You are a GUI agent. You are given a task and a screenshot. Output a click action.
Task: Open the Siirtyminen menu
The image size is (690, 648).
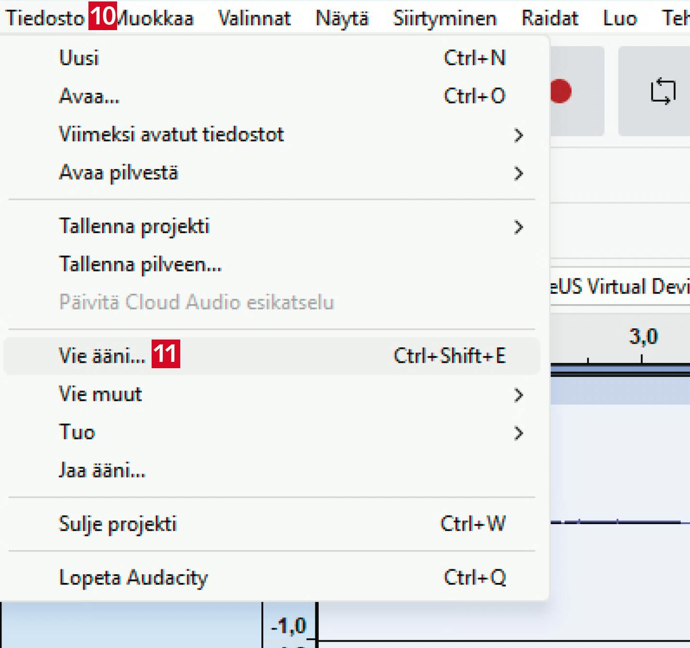445,18
